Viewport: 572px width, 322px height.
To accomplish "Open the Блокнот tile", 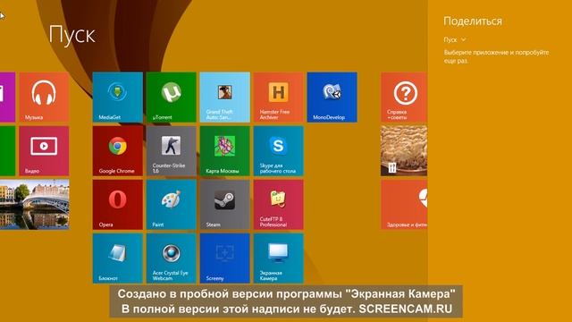I will (x=117, y=258).
